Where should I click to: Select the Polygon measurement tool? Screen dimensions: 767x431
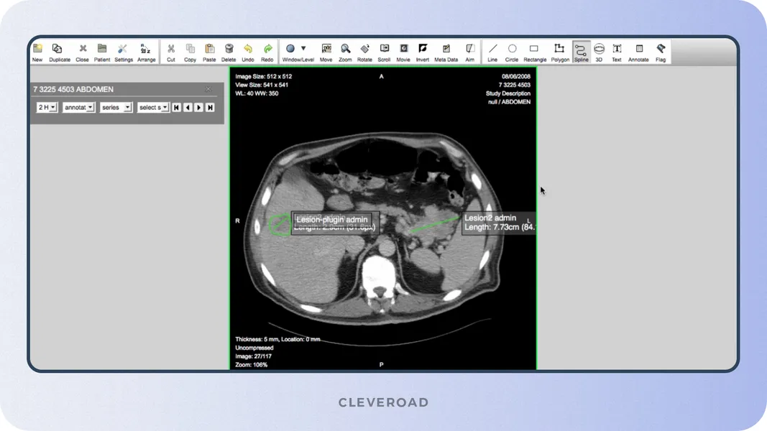pos(559,50)
